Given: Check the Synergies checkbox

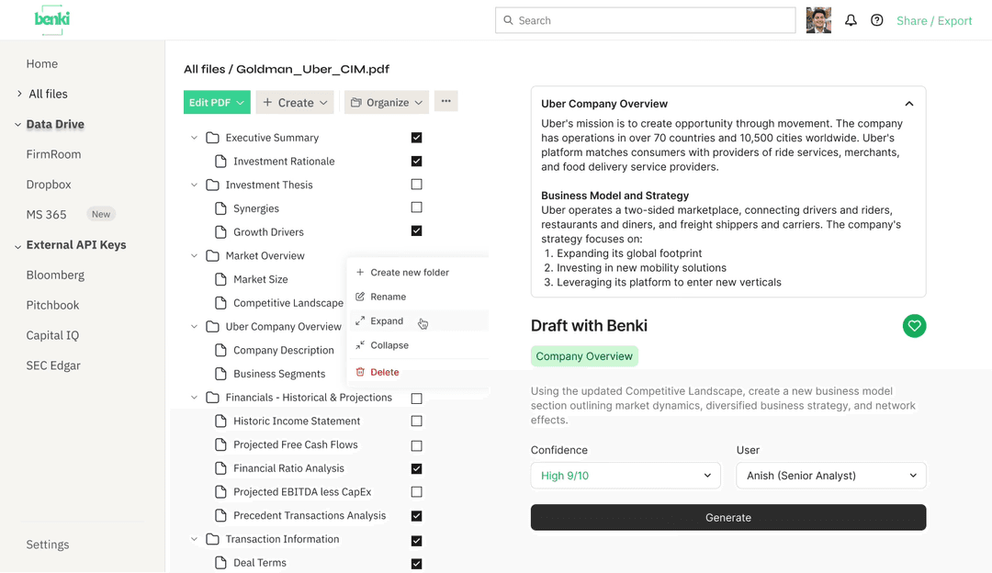Looking at the screenshot, I should [416, 208].
